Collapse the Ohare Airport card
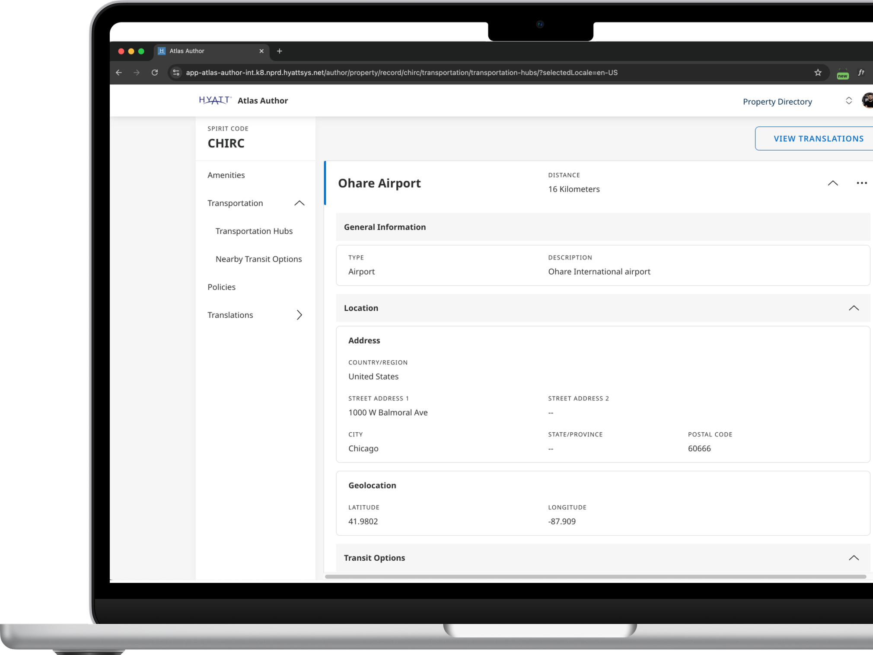 coord(833,183)
